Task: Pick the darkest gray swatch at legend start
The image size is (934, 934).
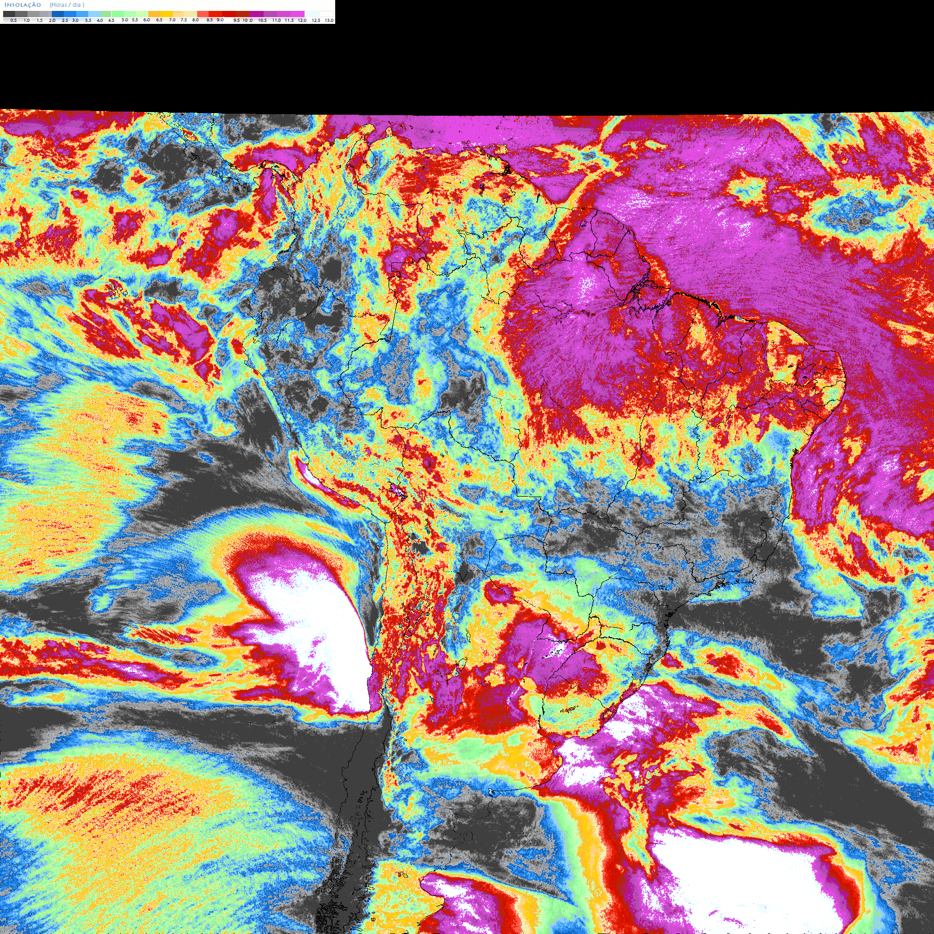Action: 9,14
